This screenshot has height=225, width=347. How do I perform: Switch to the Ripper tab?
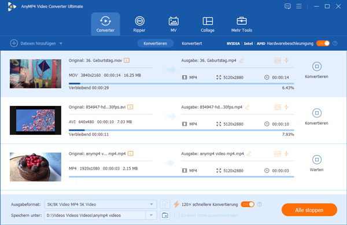[x=139, y=24]
